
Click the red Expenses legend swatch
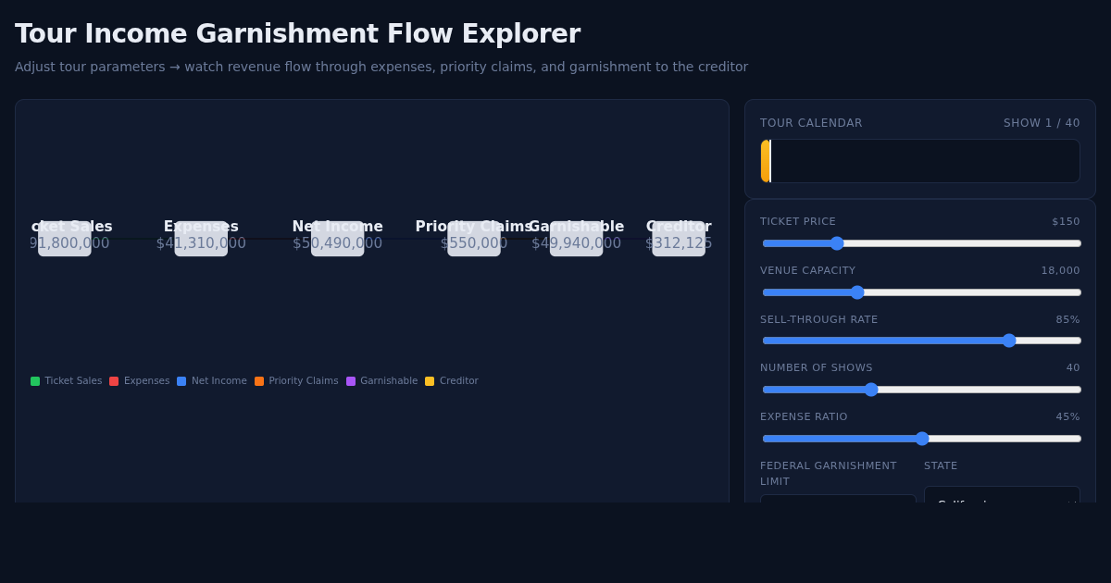point(114,381)
